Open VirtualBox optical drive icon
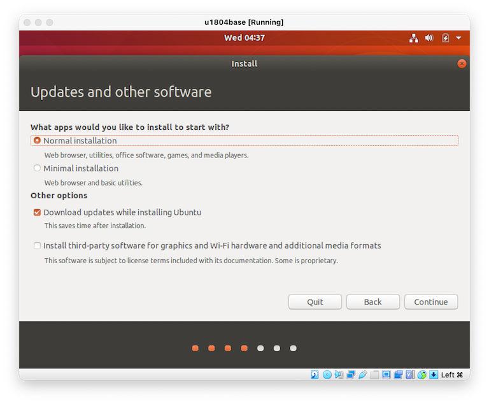 click(x=327, y=374)
